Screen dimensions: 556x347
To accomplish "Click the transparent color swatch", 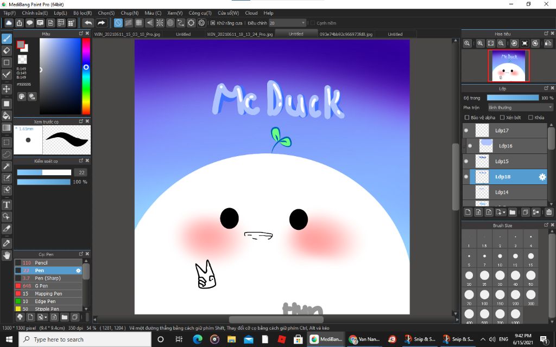I will point(22,59).
